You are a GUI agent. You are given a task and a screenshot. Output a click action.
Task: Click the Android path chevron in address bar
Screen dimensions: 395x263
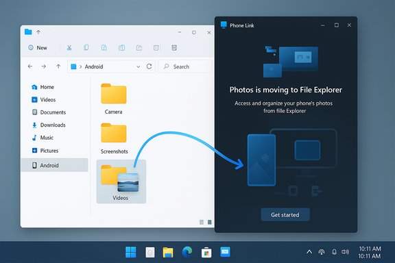[81, 66]
